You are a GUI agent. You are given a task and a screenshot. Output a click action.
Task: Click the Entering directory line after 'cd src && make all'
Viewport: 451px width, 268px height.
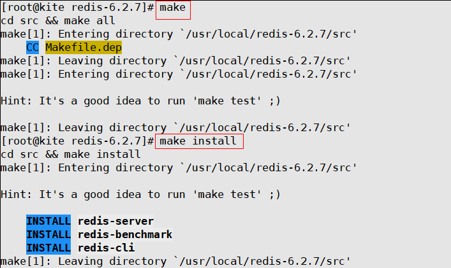click(179, 34)
